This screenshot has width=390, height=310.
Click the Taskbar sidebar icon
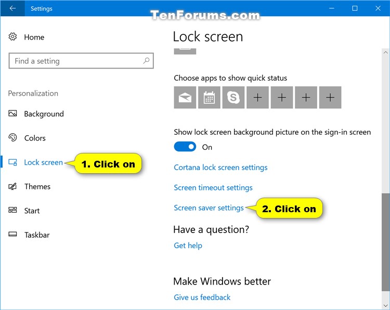(12, 235)
